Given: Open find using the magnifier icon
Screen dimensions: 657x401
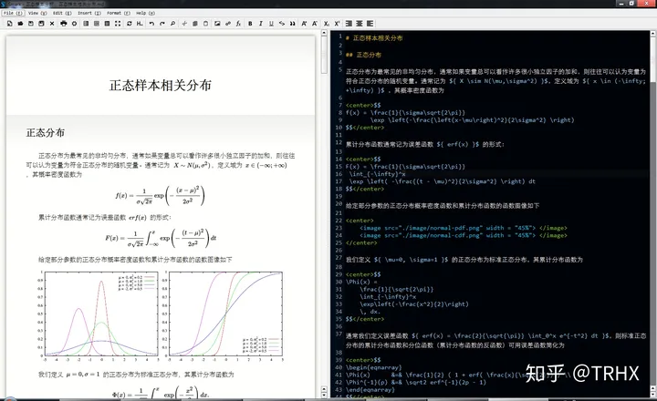Looking at the screenshot, I should click(172, 24).
